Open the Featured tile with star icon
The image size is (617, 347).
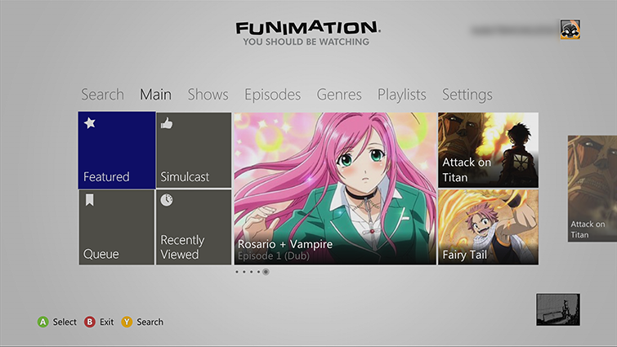117,150
